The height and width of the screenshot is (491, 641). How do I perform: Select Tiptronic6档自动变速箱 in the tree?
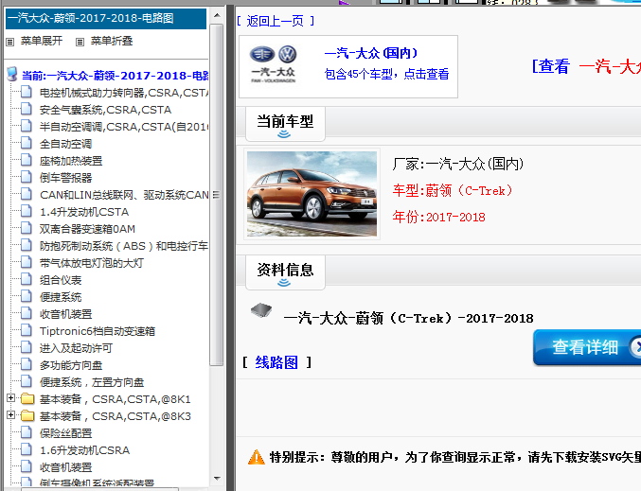(98, 331)
